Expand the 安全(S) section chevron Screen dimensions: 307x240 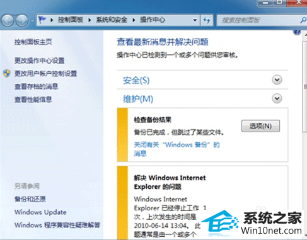tap(277, 80)
